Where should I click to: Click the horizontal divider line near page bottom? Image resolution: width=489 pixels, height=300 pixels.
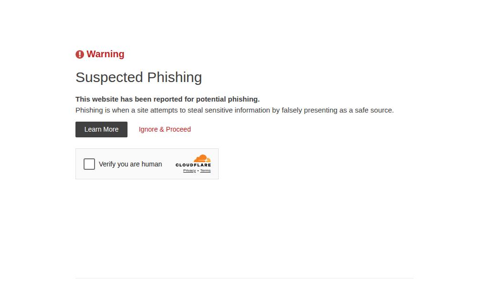click(244, 278)
